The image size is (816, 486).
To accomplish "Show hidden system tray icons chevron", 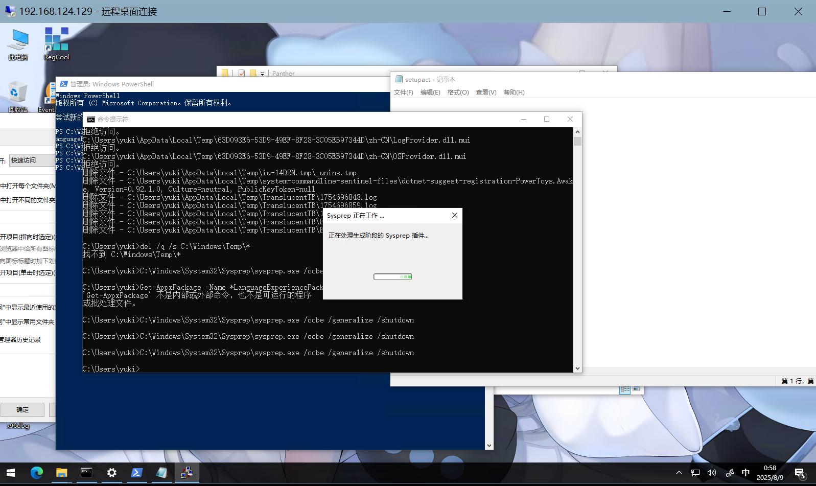I will (679, 473).
